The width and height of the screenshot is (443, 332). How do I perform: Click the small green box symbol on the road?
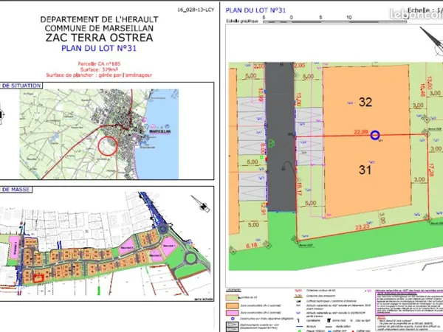pos(271,143)
